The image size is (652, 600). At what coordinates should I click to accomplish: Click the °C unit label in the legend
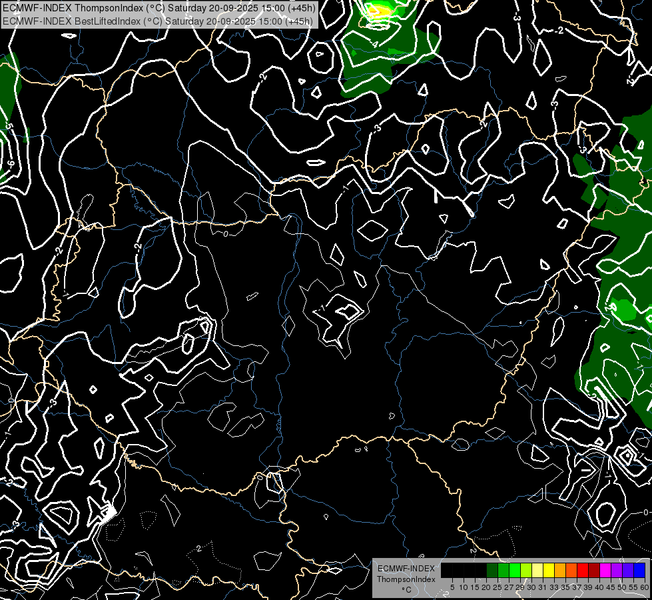(406, 590)
